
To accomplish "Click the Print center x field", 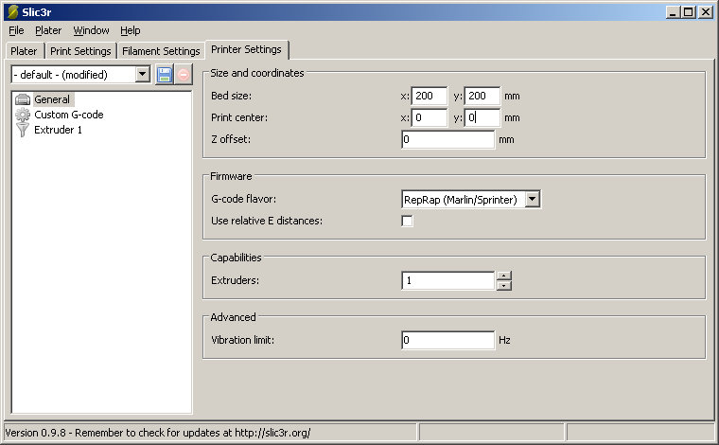I will click(x=430, y=118).
